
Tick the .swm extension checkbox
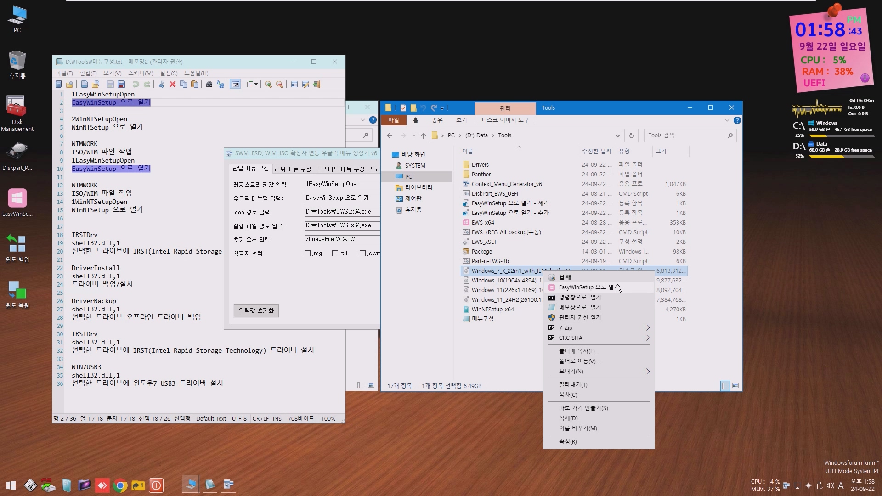point(363,254)
